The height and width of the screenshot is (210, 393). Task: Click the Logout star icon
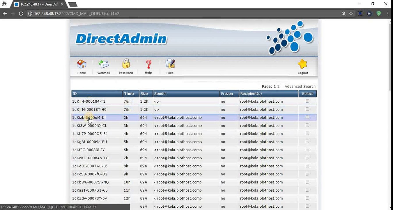click(x=303, y=64)
